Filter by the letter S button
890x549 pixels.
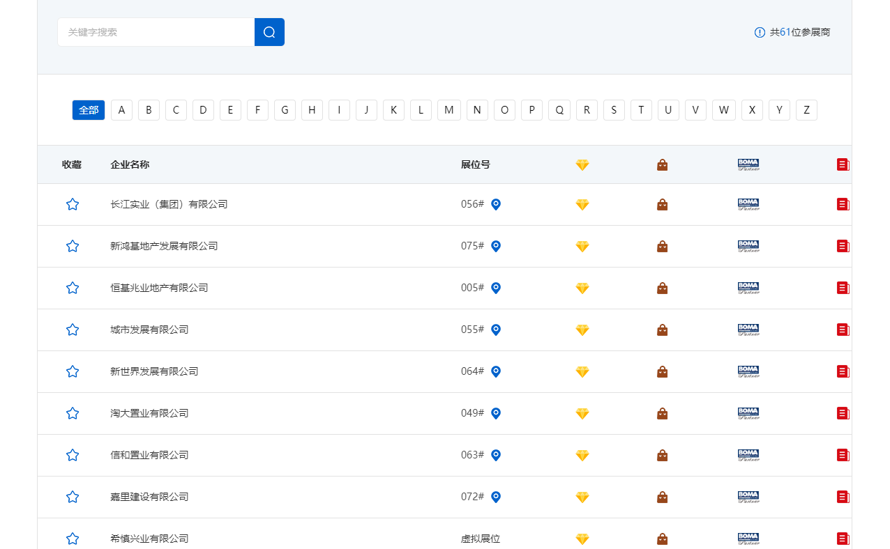click(x=614, y=110)
